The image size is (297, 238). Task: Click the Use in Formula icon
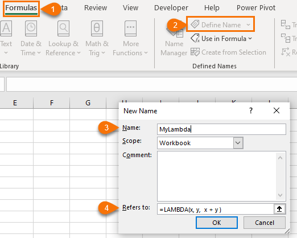(x=195, y=38)
